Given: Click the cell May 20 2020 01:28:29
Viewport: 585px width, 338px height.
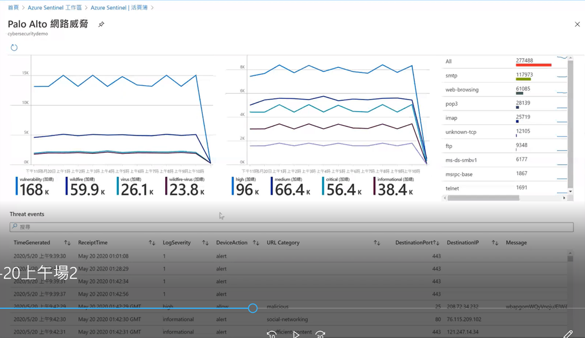Looking at the screenshot, I should 103,269.
